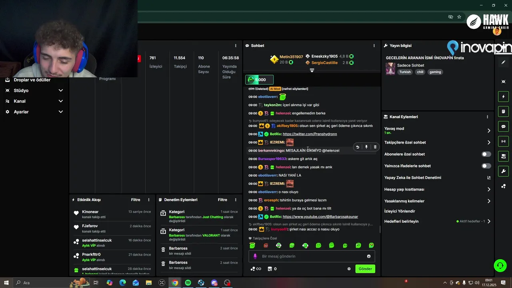Toggle the document/notes widget icon

[x=503, y=111]
